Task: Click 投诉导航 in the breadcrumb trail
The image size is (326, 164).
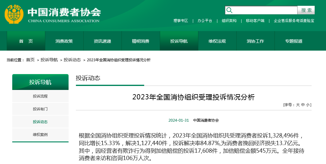Action: pos(49,60)
